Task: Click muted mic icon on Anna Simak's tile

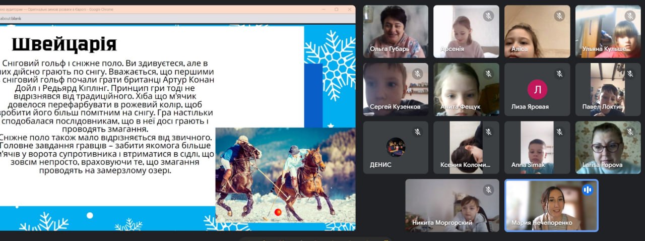Action: [x=559, y=132]
